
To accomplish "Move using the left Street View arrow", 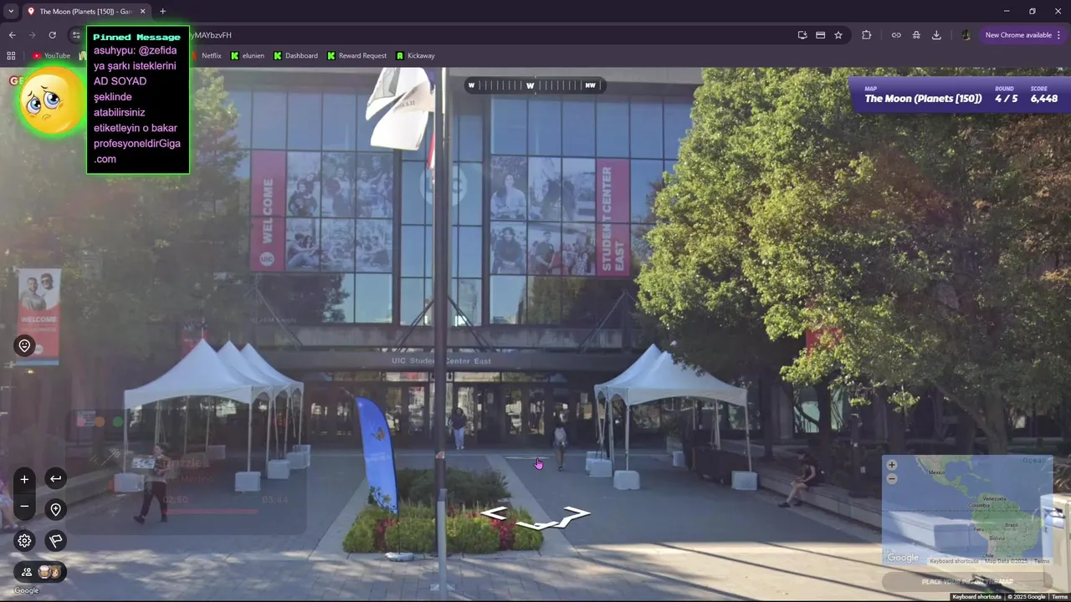I will coord(494,513).
